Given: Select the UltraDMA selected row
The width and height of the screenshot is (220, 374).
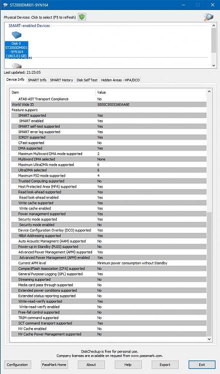Looking at the screenshot, I should (109, 170).
